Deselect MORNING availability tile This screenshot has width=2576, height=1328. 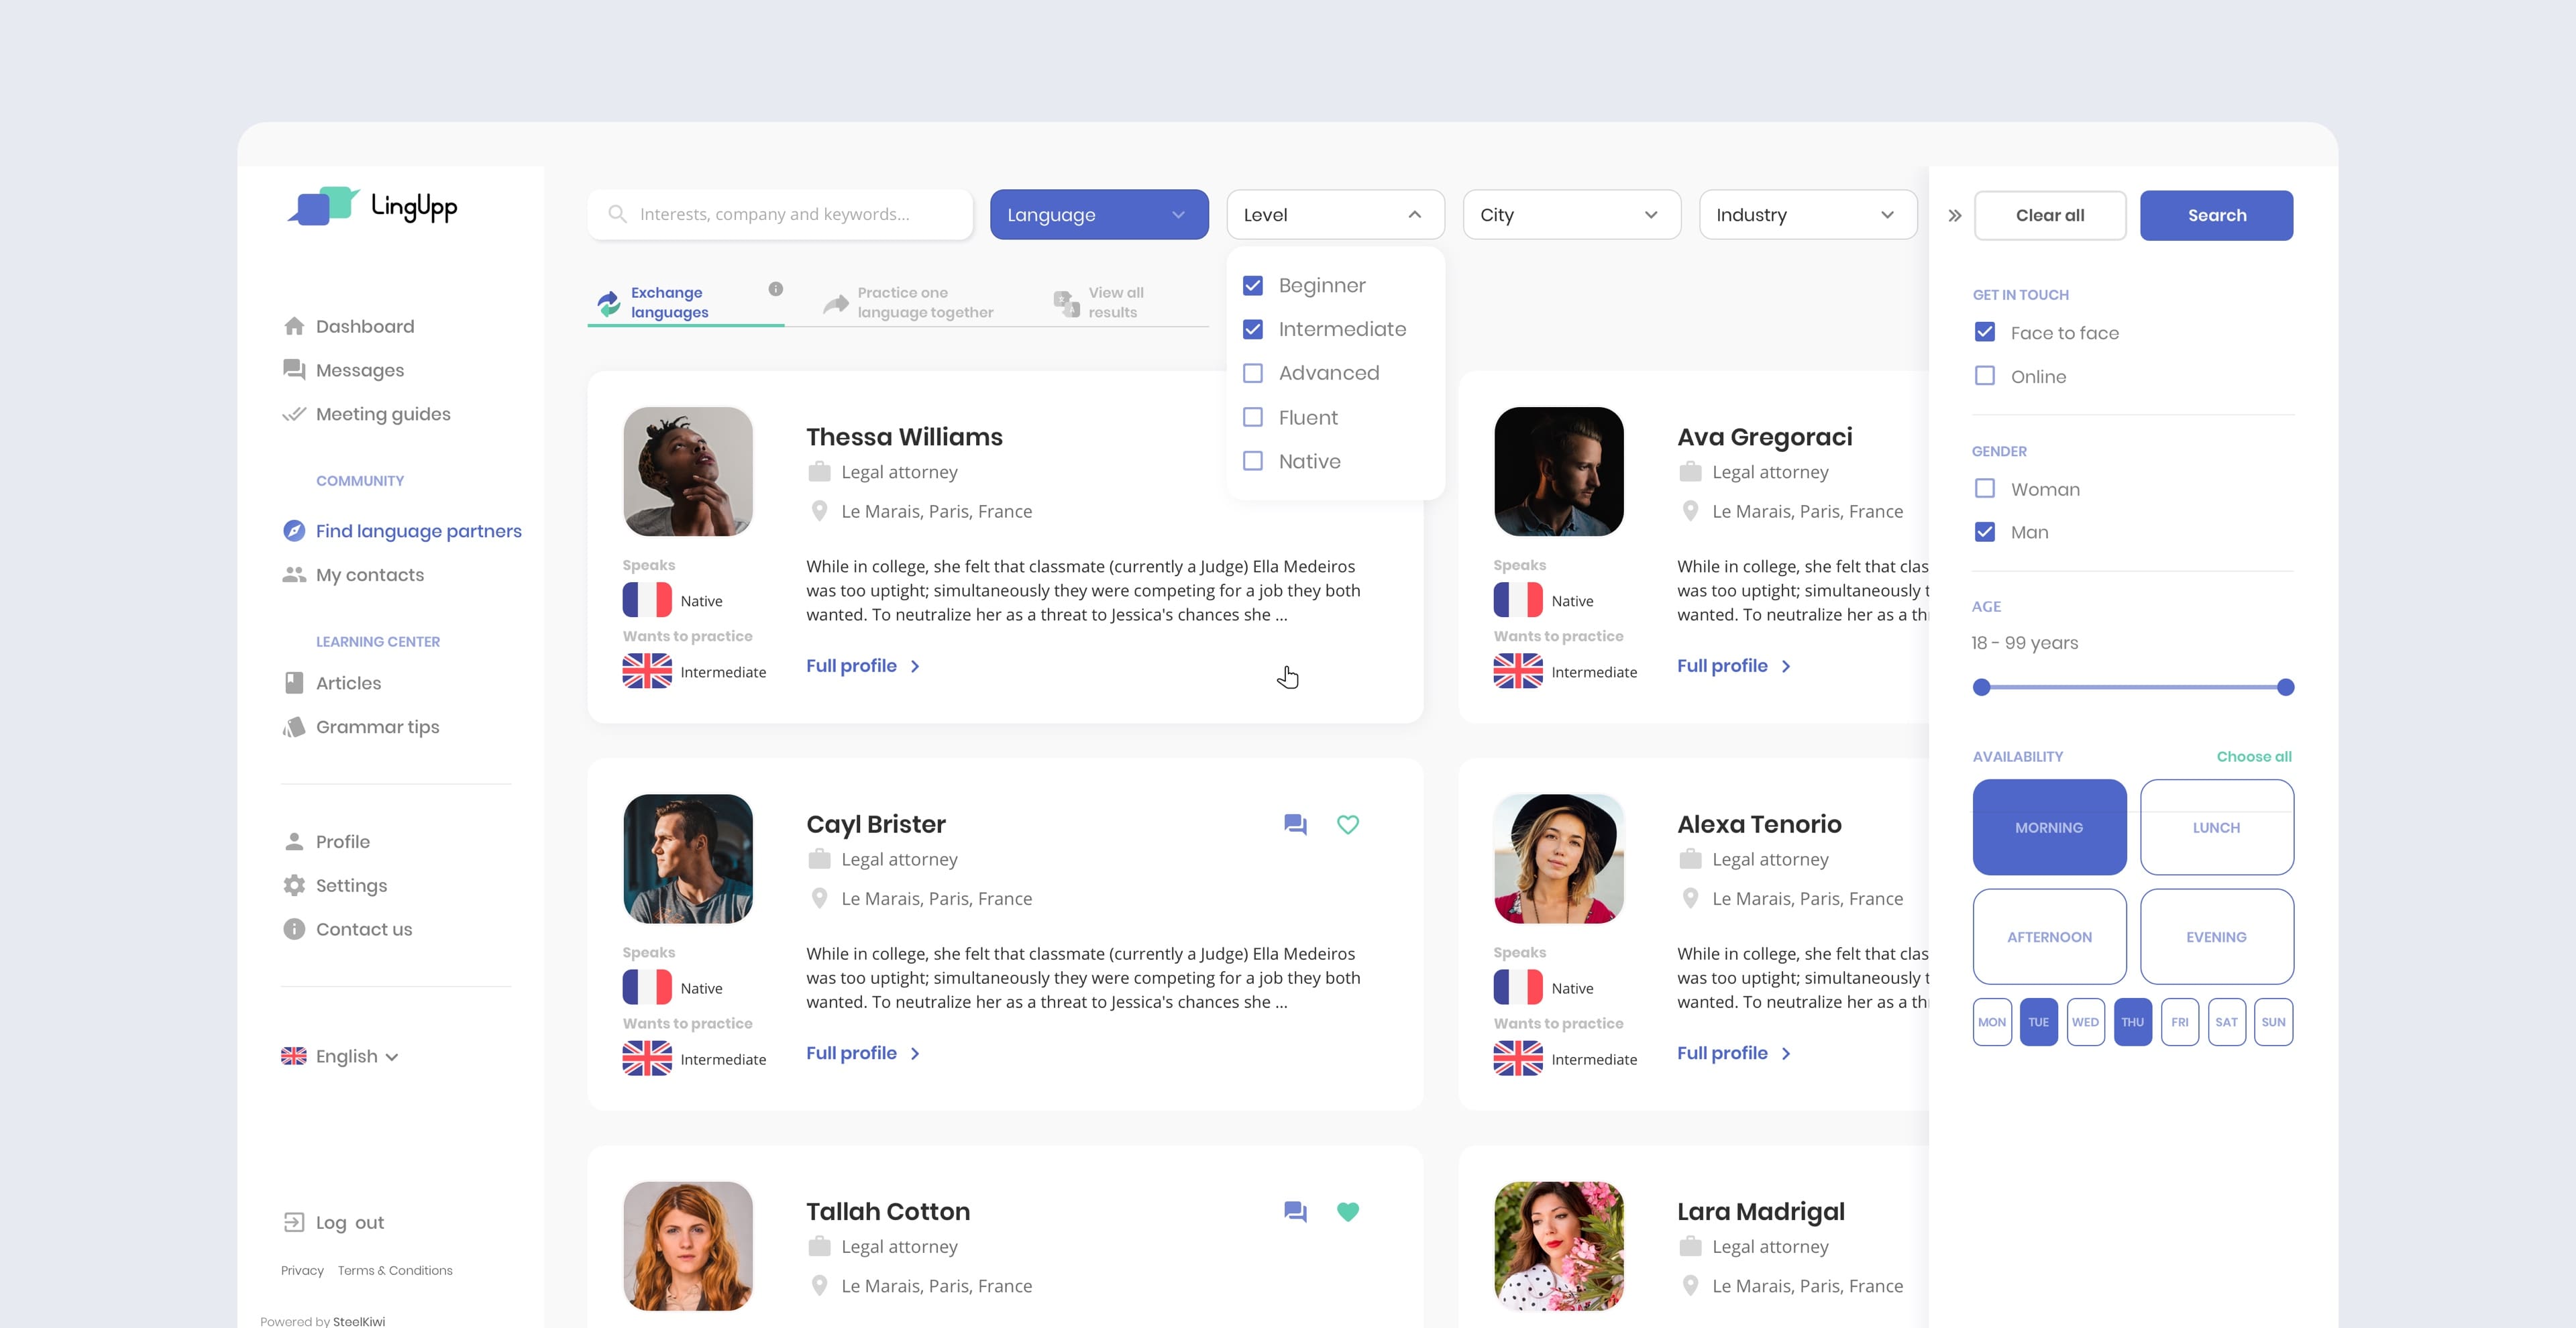pos(2049,827)
